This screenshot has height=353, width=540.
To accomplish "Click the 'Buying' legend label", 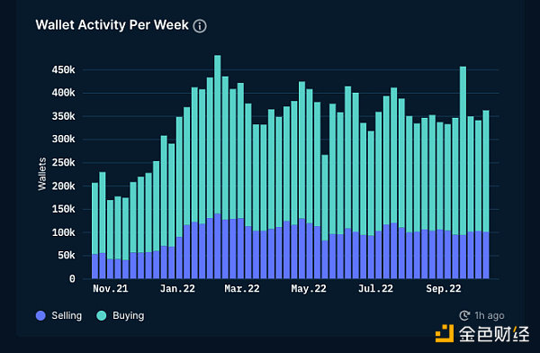I will pos(129,315).
